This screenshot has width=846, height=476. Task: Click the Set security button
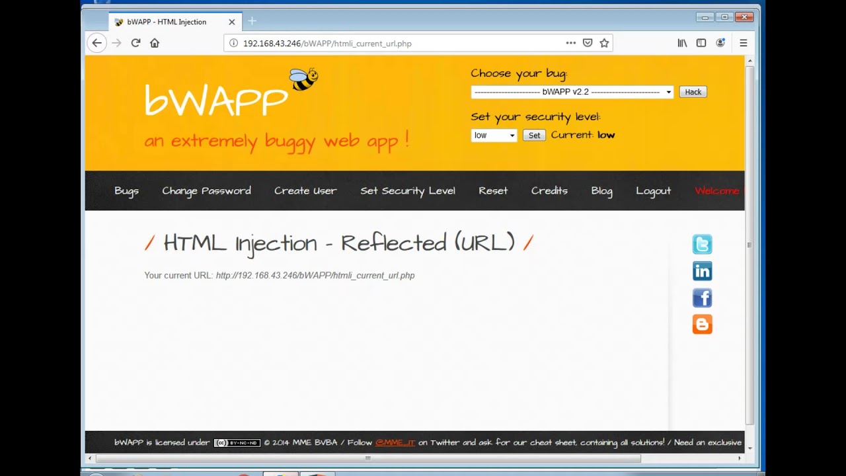(534, 135)
